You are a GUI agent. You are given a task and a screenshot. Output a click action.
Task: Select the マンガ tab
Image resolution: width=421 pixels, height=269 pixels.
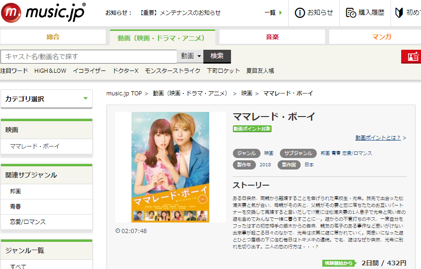point(381,37)
